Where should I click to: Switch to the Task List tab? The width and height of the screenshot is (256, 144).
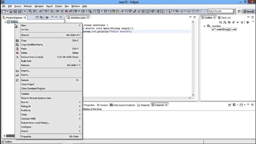(x=225, y=18)
